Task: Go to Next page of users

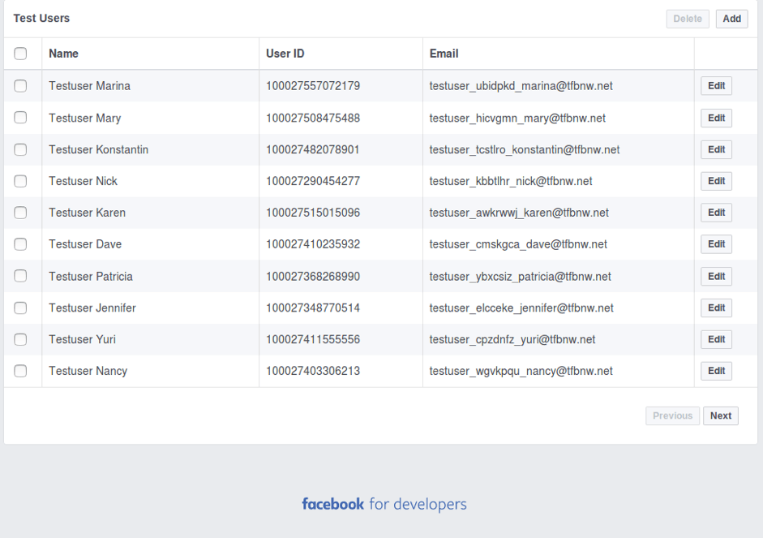Action: click(x=721, y=415)
